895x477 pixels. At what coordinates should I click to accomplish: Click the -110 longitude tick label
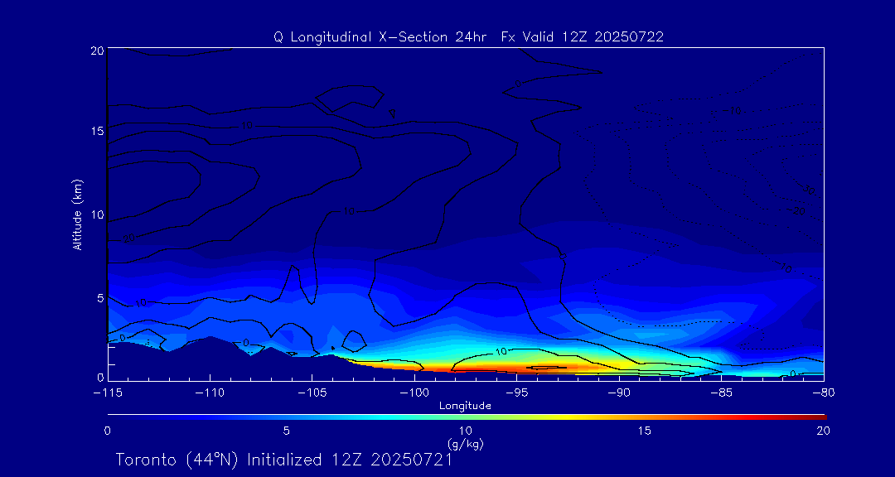(210, 393)
